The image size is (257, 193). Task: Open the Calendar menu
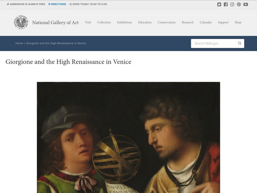(x=206, y=22)
